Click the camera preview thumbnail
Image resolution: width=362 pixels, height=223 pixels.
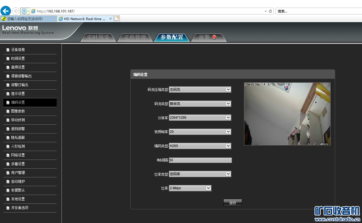(287, 114)
